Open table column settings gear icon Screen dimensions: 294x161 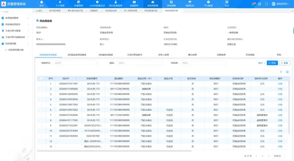287,72
